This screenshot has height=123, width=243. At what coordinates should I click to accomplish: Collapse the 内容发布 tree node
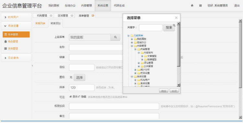[x=139, y=53]
